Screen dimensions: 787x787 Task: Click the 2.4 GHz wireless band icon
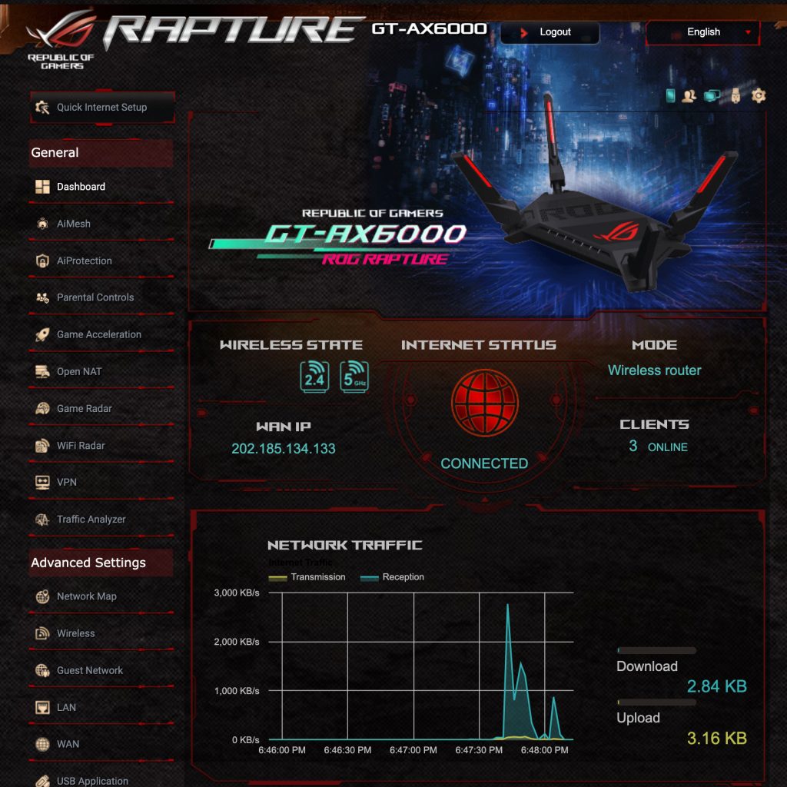tap(314, 377)
